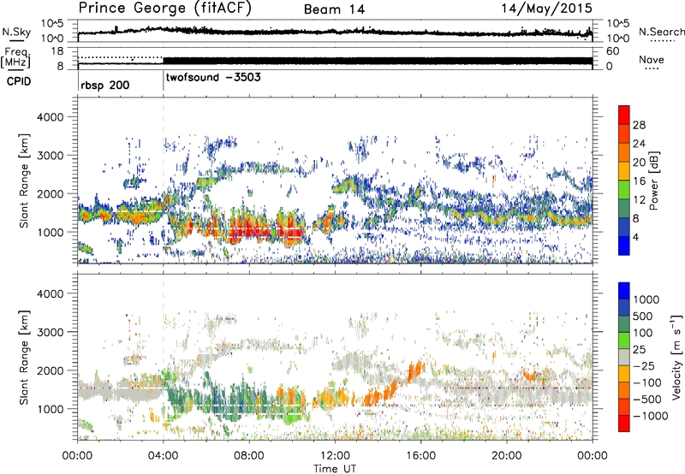685x474 pixels.
Task: Click the "20:00" time axis tick
Action: point(507,456)
